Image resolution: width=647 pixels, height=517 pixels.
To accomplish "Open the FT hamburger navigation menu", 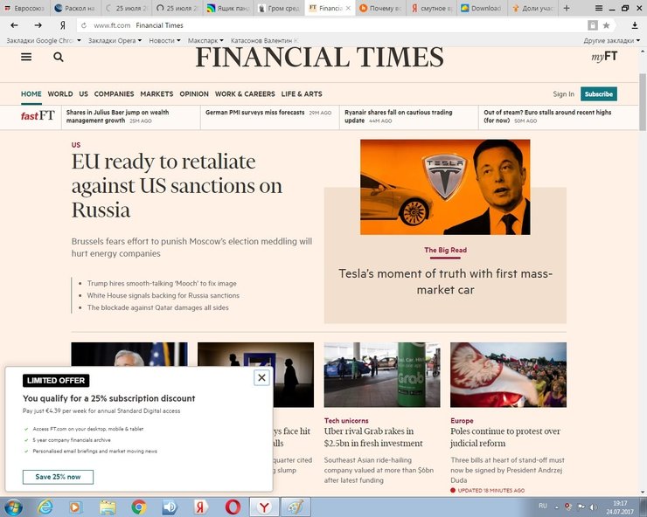I will click(26, 57).
